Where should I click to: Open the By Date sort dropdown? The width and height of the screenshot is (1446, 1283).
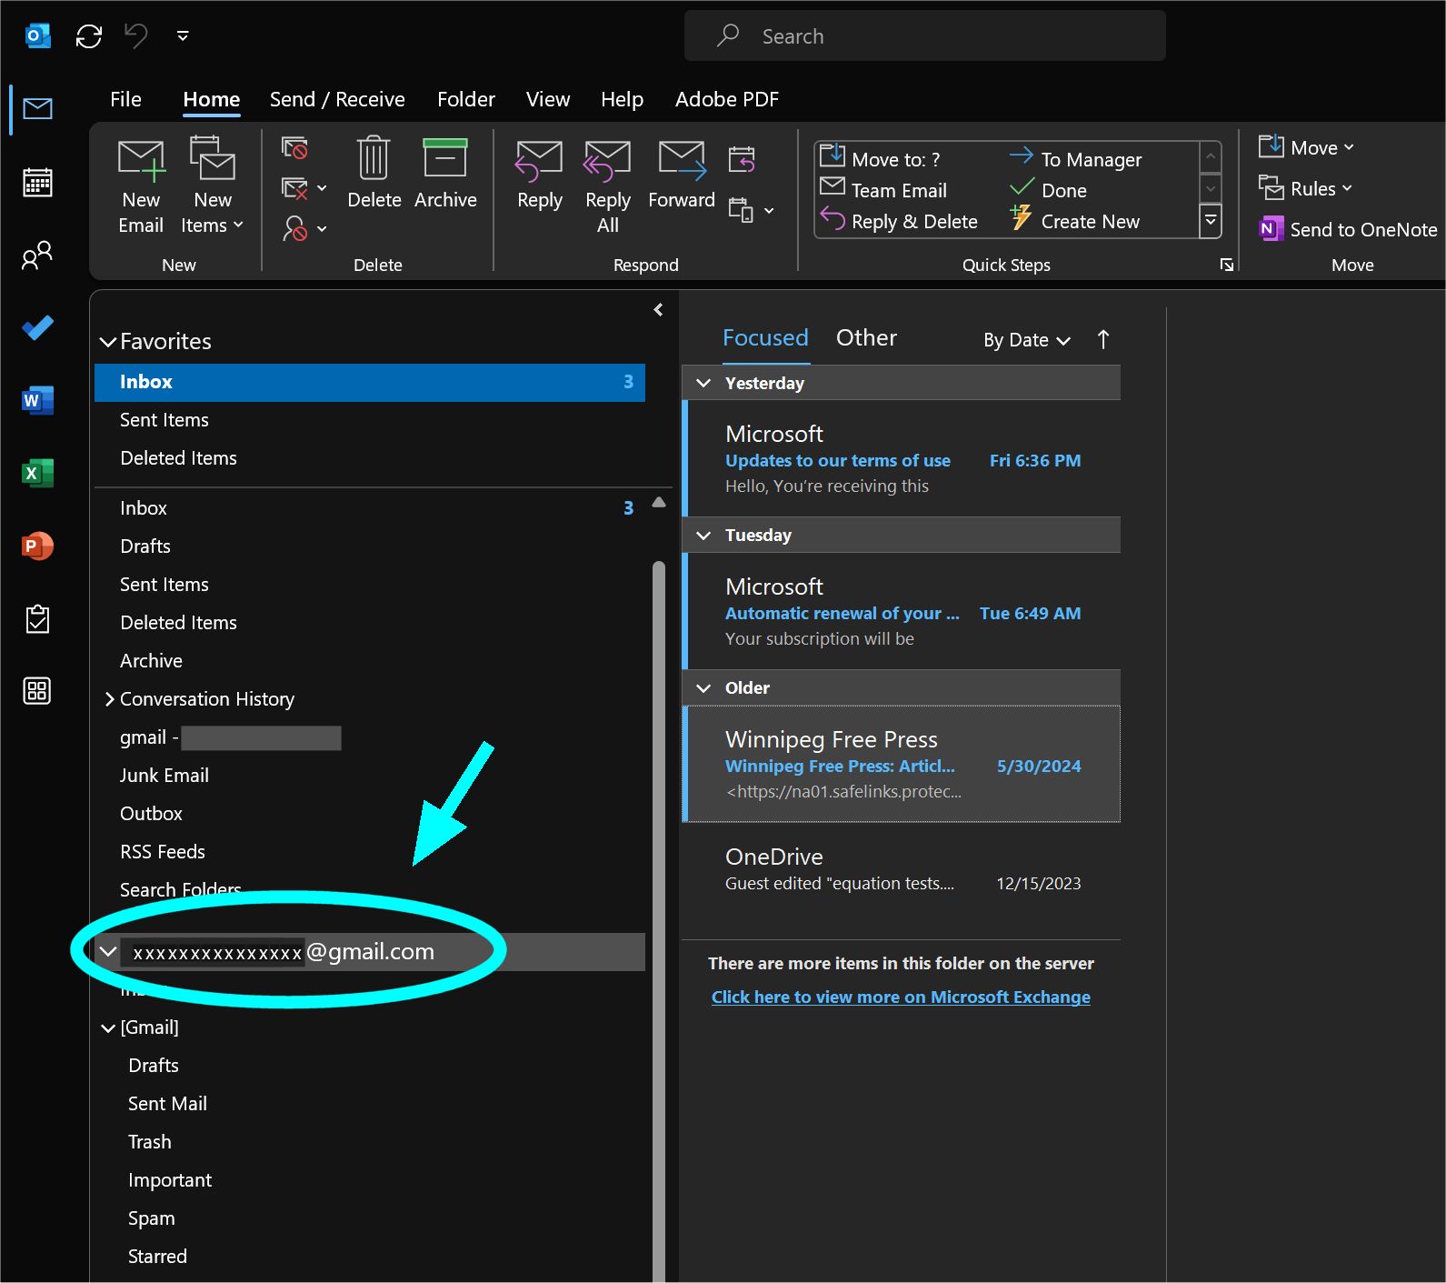(x=1026, y=340)
